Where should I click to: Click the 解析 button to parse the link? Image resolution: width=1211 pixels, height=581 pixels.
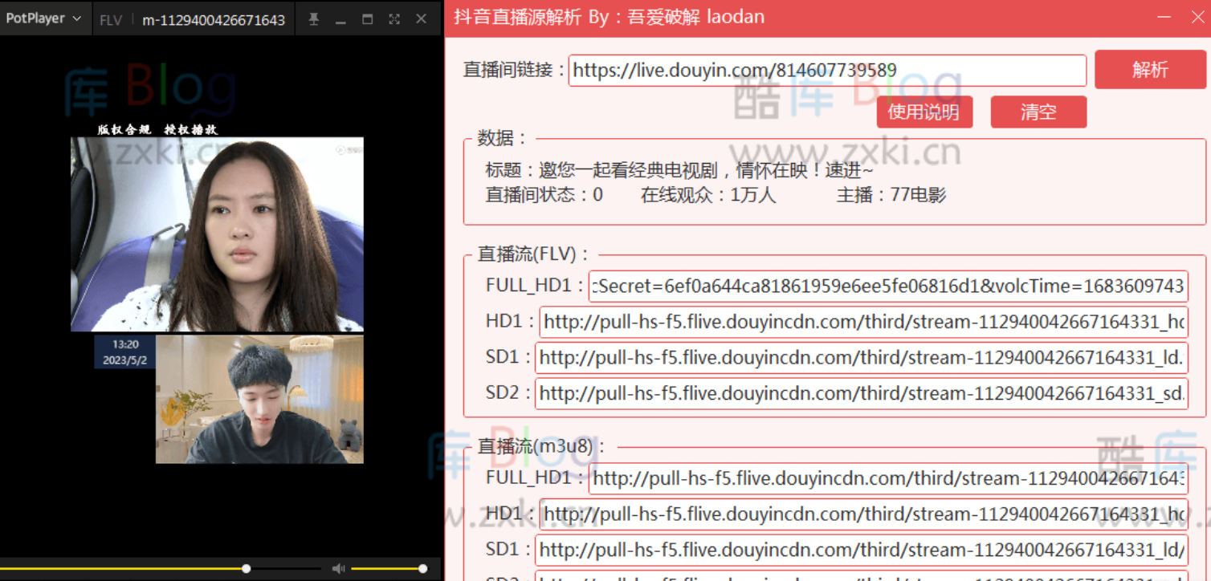click(x=1150, y=70)
